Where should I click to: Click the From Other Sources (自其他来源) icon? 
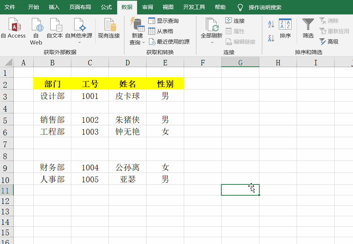[x=80, y=25]
